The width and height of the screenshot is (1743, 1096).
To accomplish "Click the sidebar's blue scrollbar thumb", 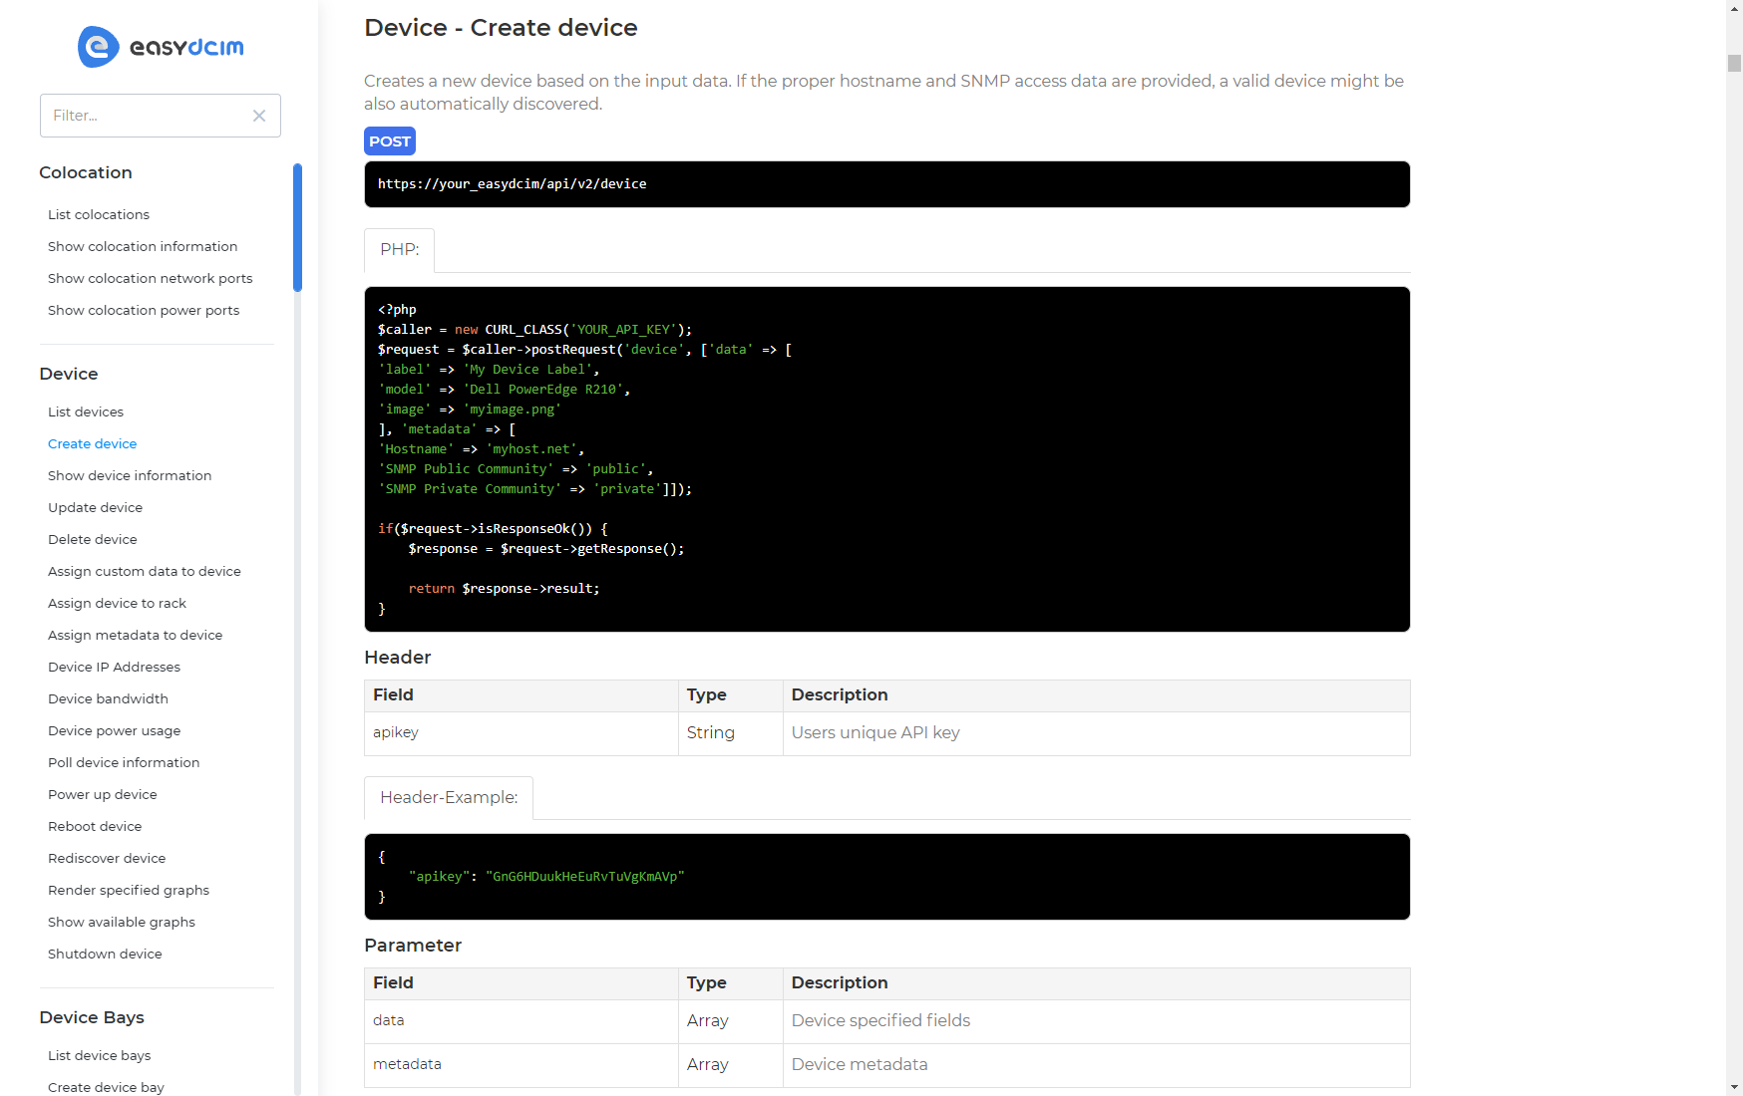I will [x=297, y=227].
